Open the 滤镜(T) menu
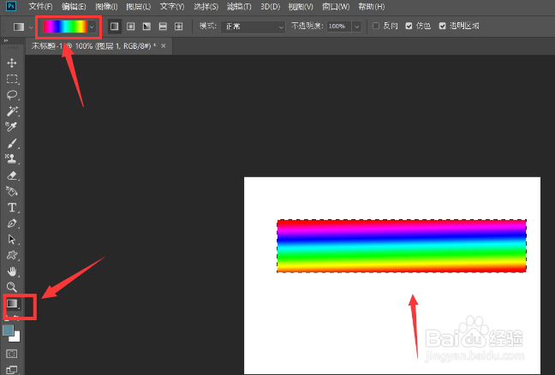 (239, 6)
